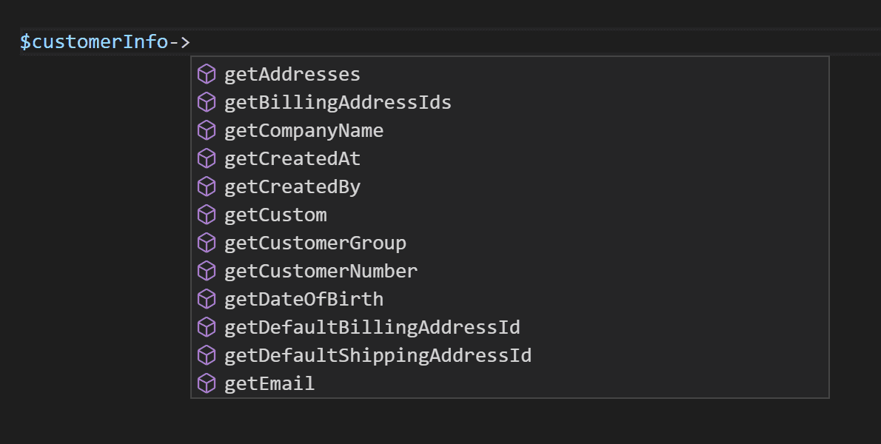This screenshot has width=881, height=444.
Task: Insert the getCreatedAt method suggestion
Action: click(x=292, y=158)
